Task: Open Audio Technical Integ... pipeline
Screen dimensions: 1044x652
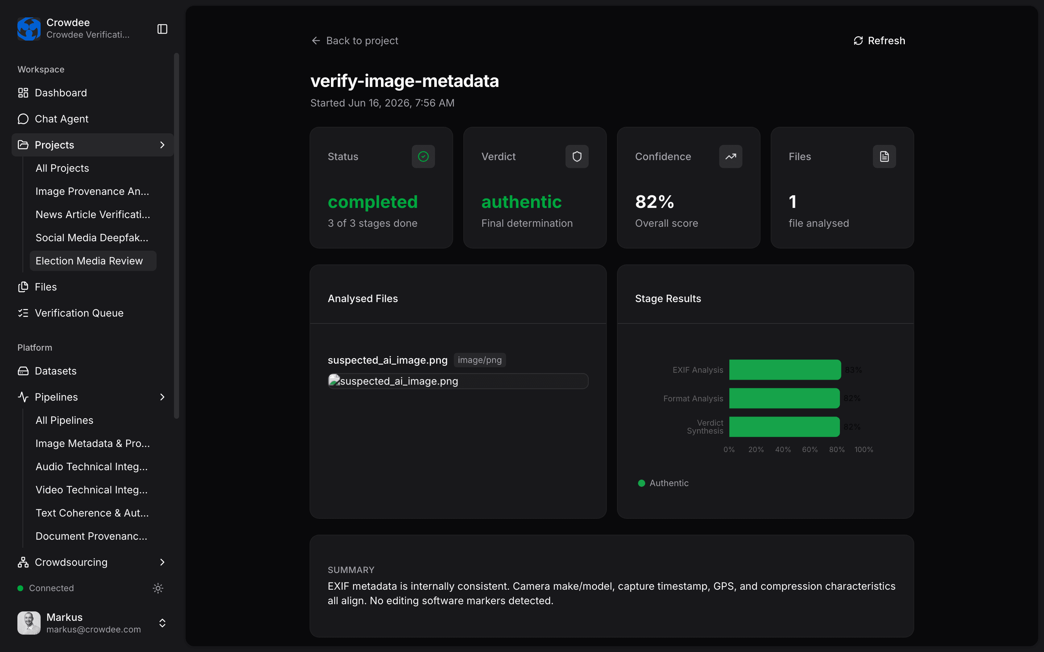Action: pyautogui.click(x=93, y=467)
